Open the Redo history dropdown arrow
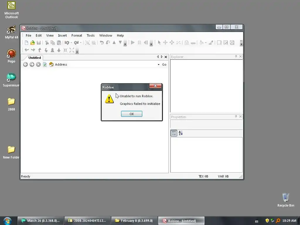 pos(81,43)
